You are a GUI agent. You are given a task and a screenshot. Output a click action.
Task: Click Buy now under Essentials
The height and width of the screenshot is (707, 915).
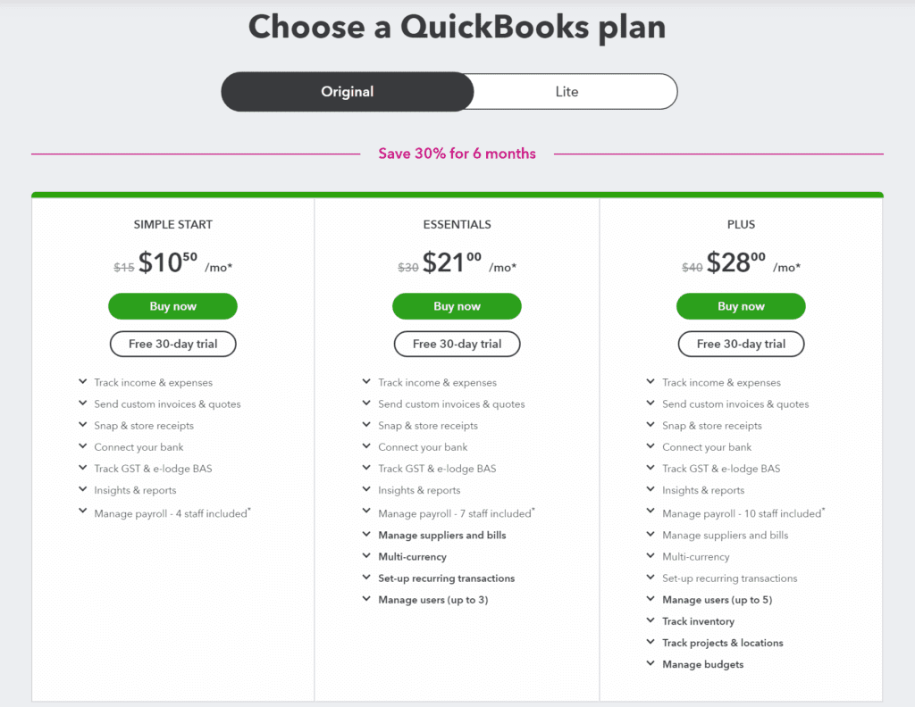coord(457,306)
